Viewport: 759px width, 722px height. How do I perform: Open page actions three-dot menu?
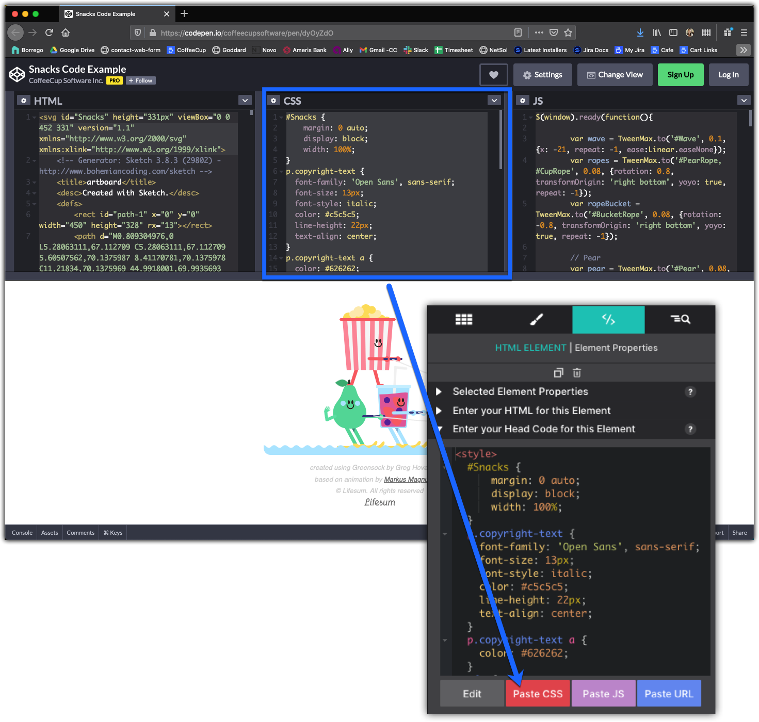[x=539, y=32]
